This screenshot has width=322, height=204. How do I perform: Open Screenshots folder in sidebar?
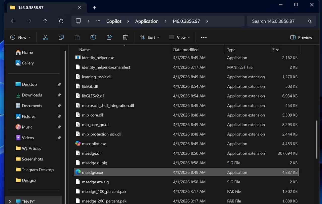pos(32,159)
